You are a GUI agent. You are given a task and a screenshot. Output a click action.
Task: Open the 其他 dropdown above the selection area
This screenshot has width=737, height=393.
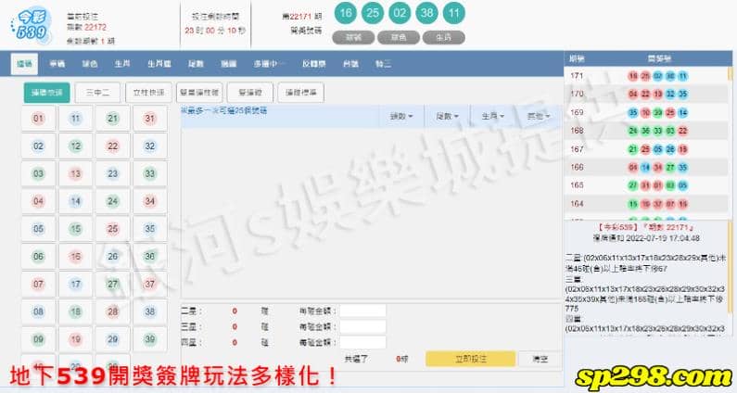pyautogui.click(x=539, y=116)
